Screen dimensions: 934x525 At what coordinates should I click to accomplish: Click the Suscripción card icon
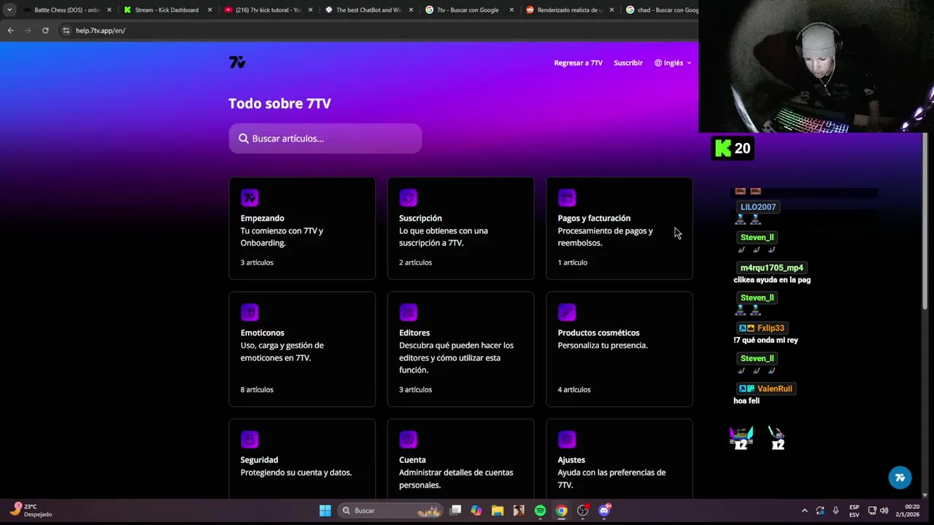click(x=408, y=198)
